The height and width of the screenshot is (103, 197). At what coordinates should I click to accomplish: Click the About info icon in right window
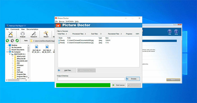(176, 32)
